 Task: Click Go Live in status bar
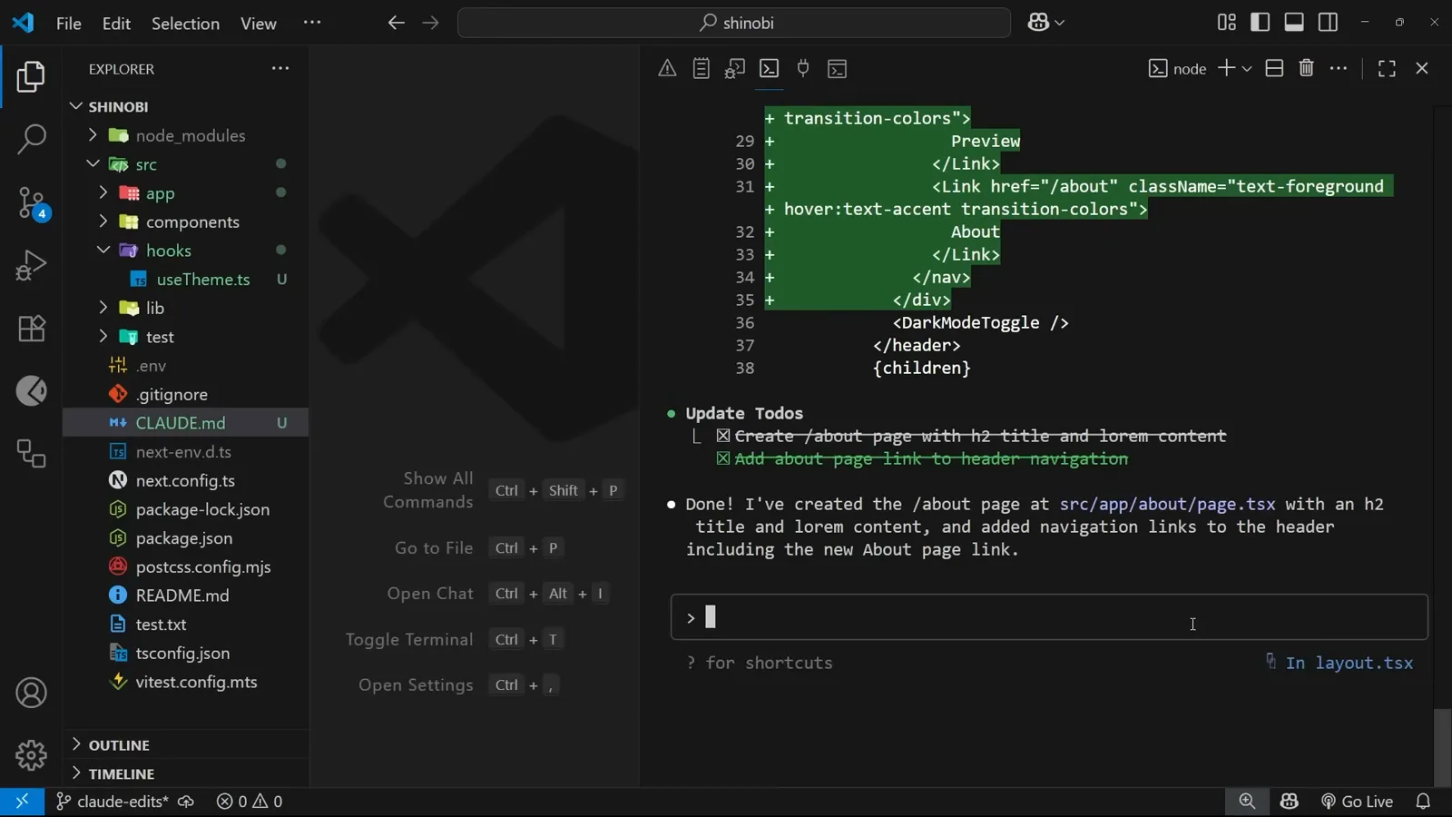(x=1357, y=802)
